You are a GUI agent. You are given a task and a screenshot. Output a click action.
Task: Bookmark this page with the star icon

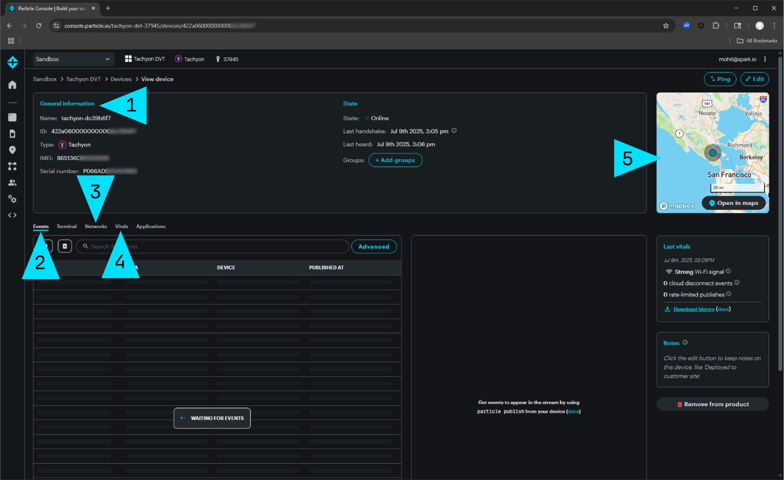pos(666,26)
